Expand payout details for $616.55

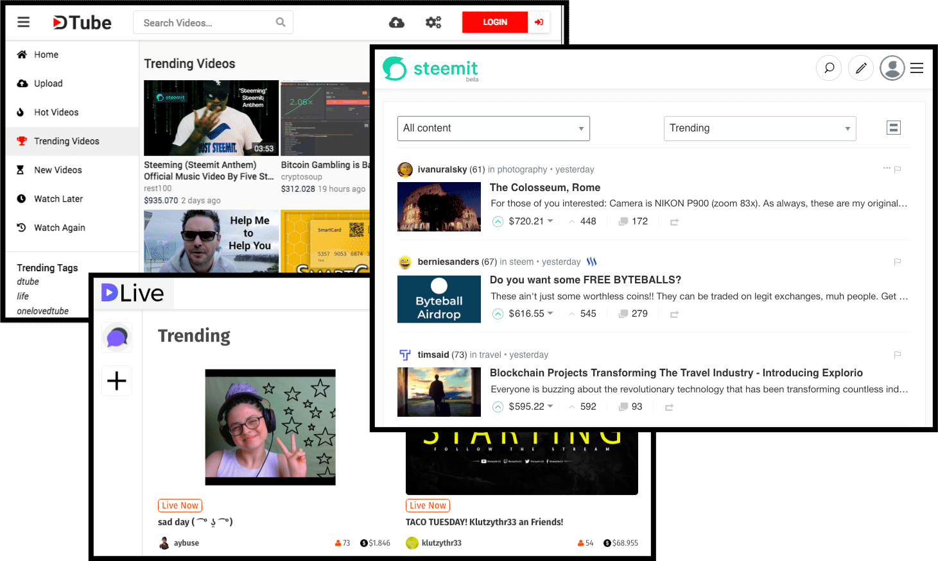(x=550, y=314)
